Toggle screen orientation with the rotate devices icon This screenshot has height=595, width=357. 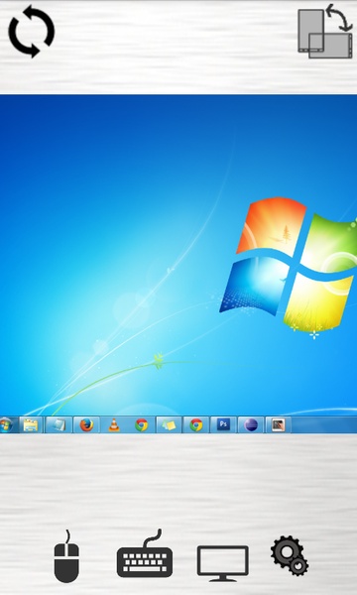[325, 31]
